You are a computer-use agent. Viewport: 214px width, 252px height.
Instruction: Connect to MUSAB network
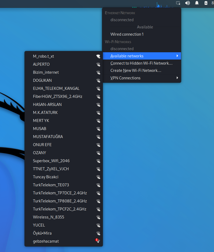[64, 129]
